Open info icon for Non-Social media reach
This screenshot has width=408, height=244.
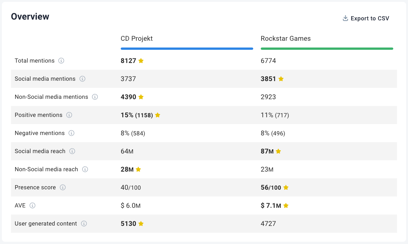click(x=85, y=169)
